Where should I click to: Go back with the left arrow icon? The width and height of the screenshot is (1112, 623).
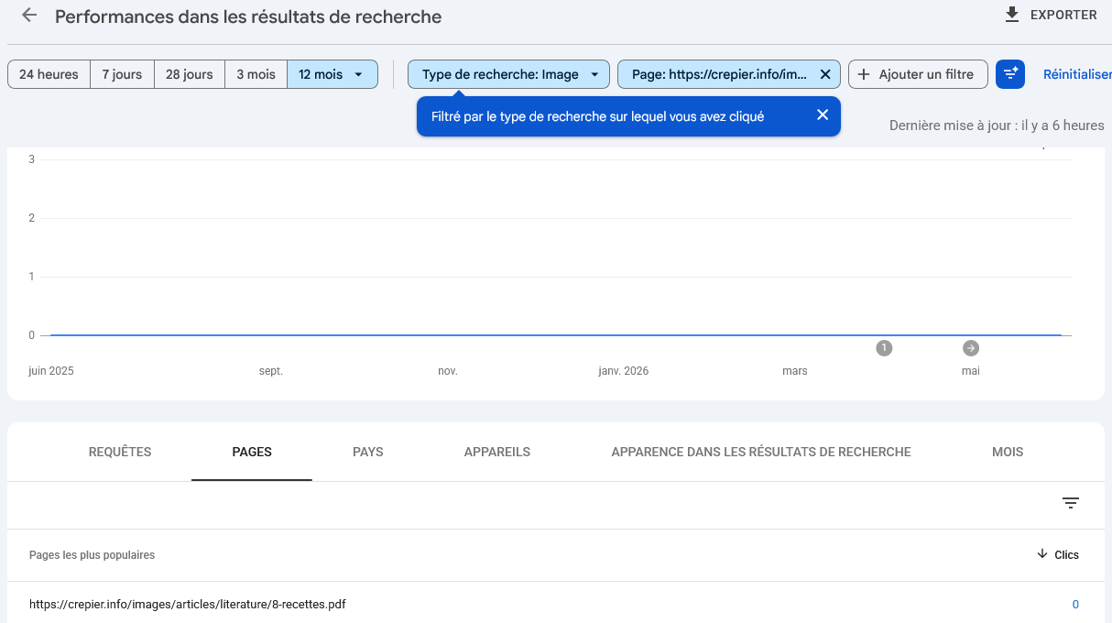click(x=29, y=16)
